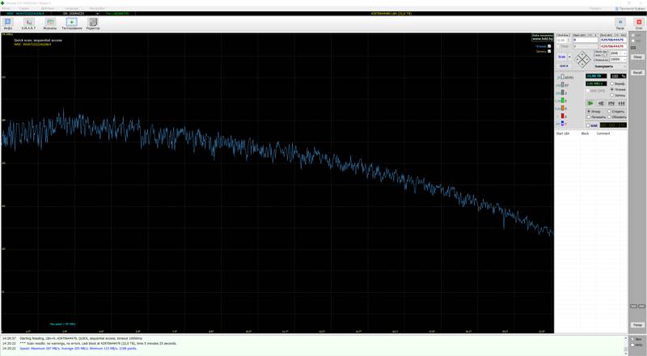Enable the Grid checkbox
Image resolution: width=647 pixels, height=356 pixels.
click(x=589, y=125)
